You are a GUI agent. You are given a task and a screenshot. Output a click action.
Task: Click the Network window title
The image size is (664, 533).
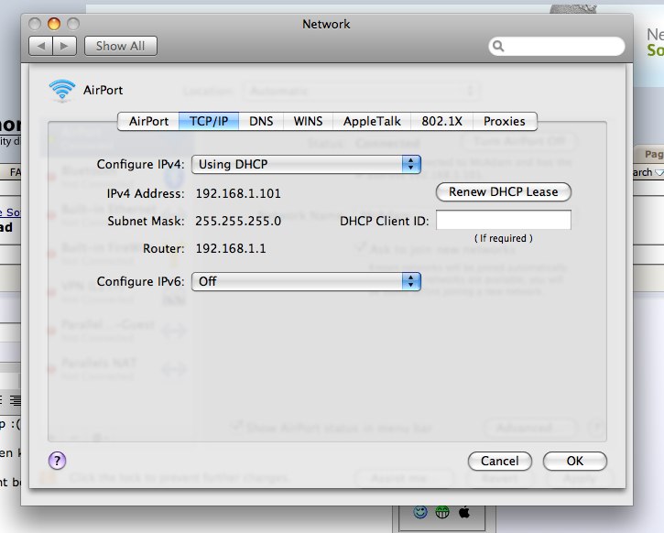[326, 24]
